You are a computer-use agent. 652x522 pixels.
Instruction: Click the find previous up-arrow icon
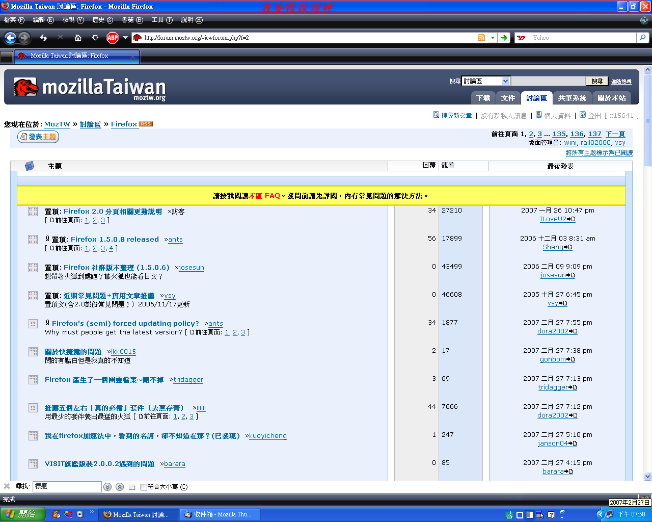120,487
